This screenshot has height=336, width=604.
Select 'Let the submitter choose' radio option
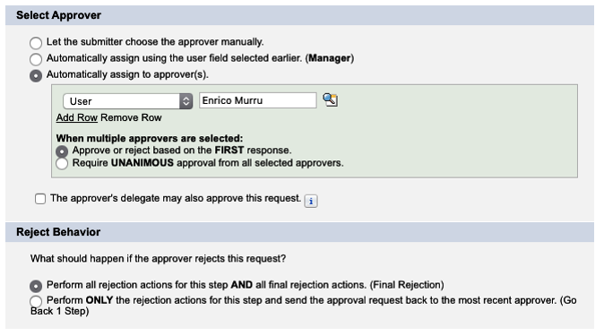[x=36, y=43]
